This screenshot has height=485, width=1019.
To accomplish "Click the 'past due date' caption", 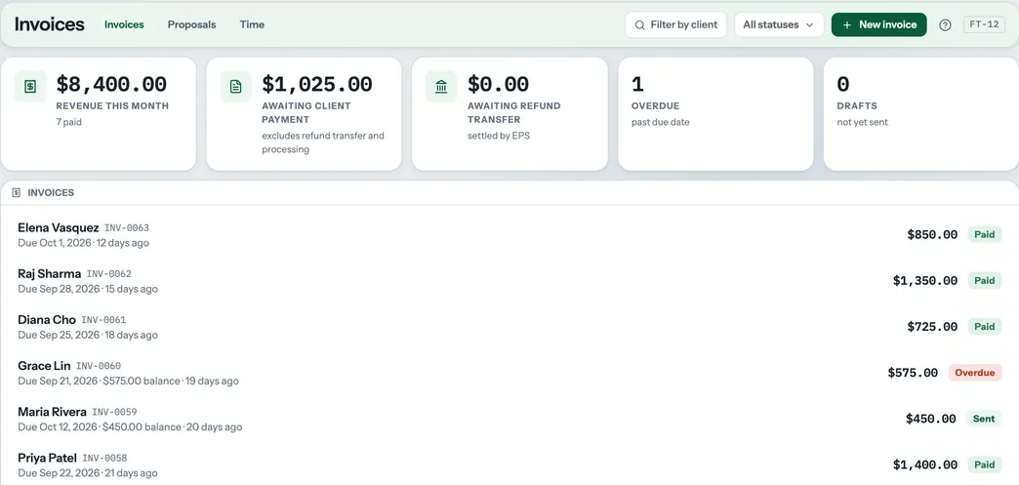I will coord(660,122).
